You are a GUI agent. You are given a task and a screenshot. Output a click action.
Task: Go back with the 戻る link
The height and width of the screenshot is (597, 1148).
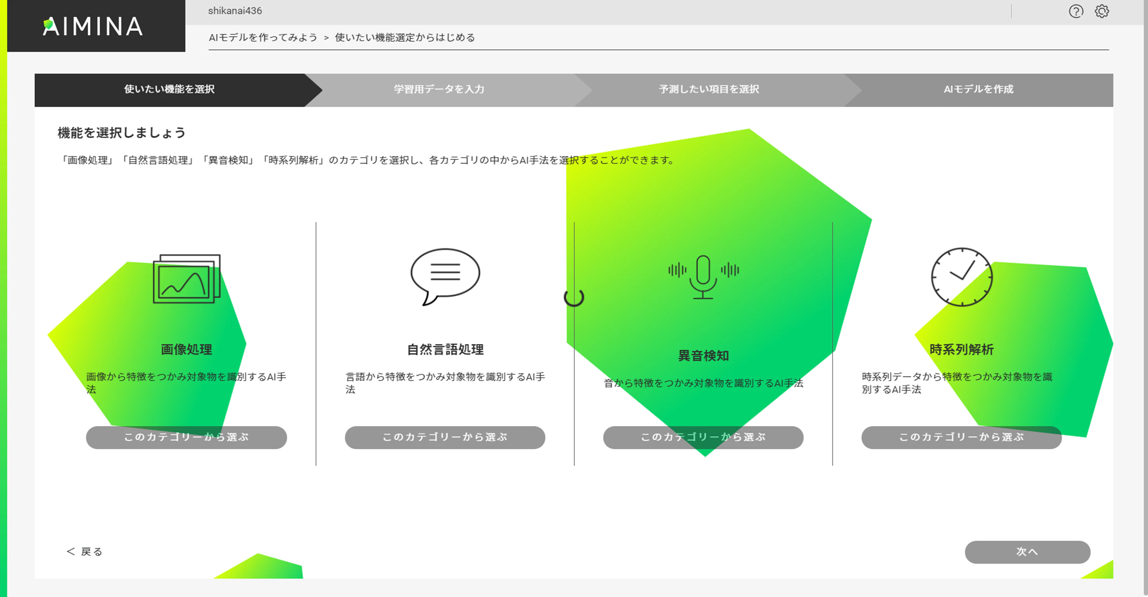coord(85,552)
